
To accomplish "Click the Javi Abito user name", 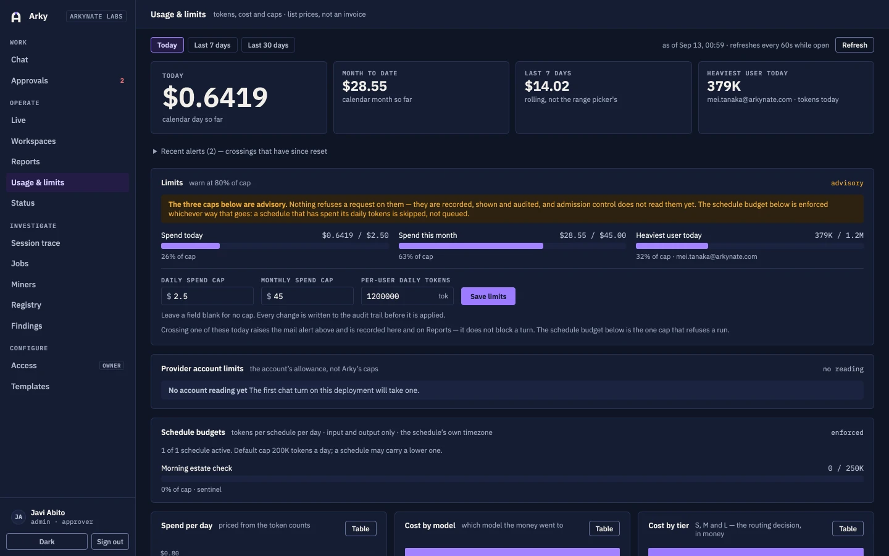I will 48,513.
